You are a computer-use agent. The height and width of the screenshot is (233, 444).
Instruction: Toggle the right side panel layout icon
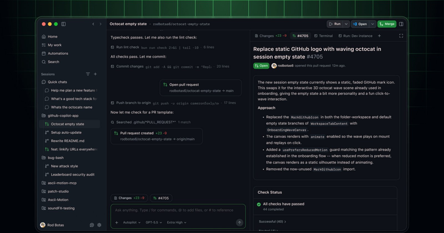tap(401, 24)
